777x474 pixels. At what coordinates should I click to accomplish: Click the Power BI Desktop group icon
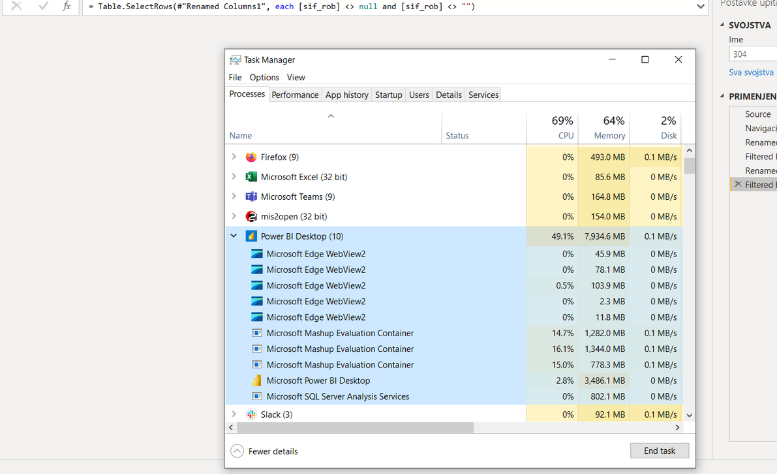[x=251, y=236]
